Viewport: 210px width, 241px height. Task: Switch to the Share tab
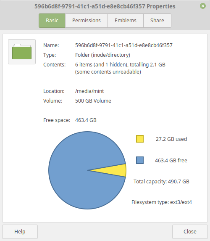tap(157, 21)
